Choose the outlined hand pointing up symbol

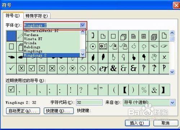point(113,57)
